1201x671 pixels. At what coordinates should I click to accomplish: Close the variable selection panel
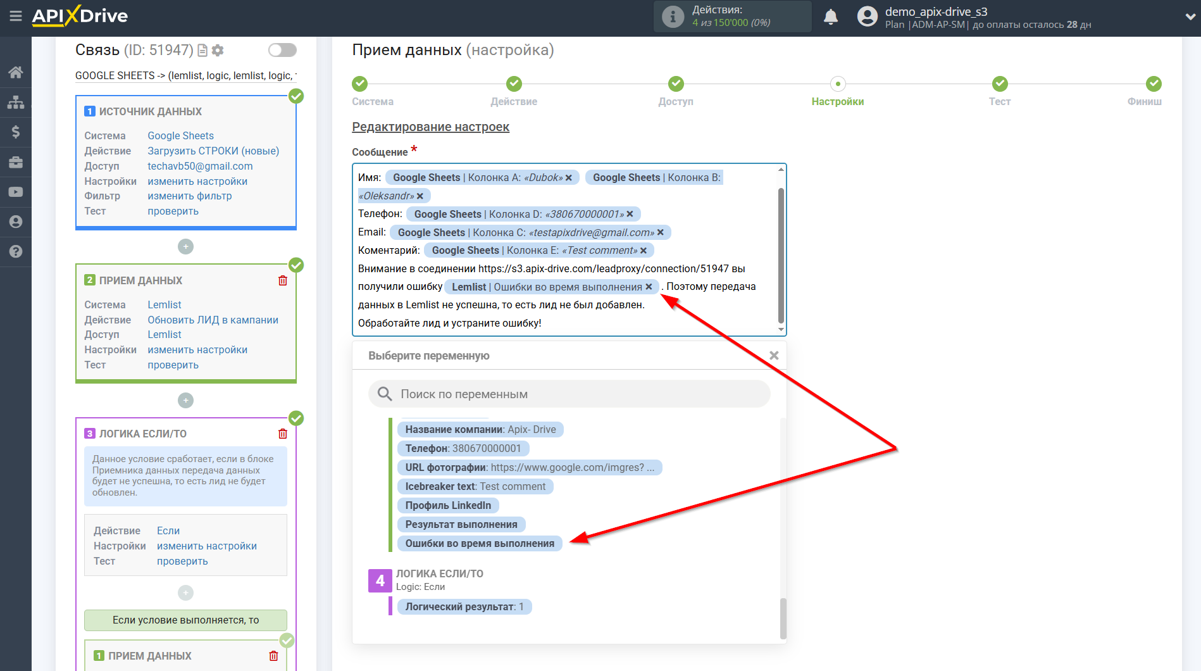click(x=774, y=356)
